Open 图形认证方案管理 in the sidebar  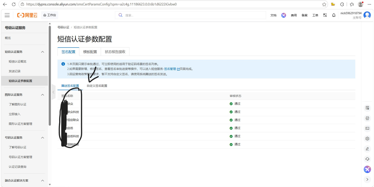[20, 124]
